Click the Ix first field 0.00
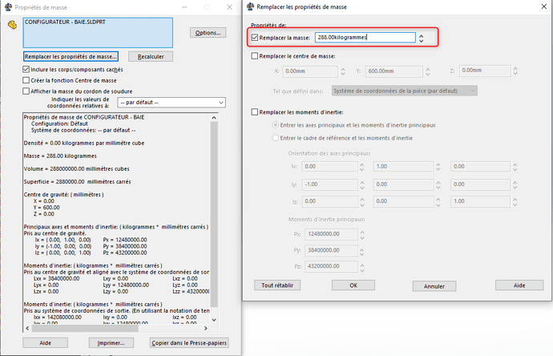Screen dimensions: 553x356 click(x=330, y=167)
